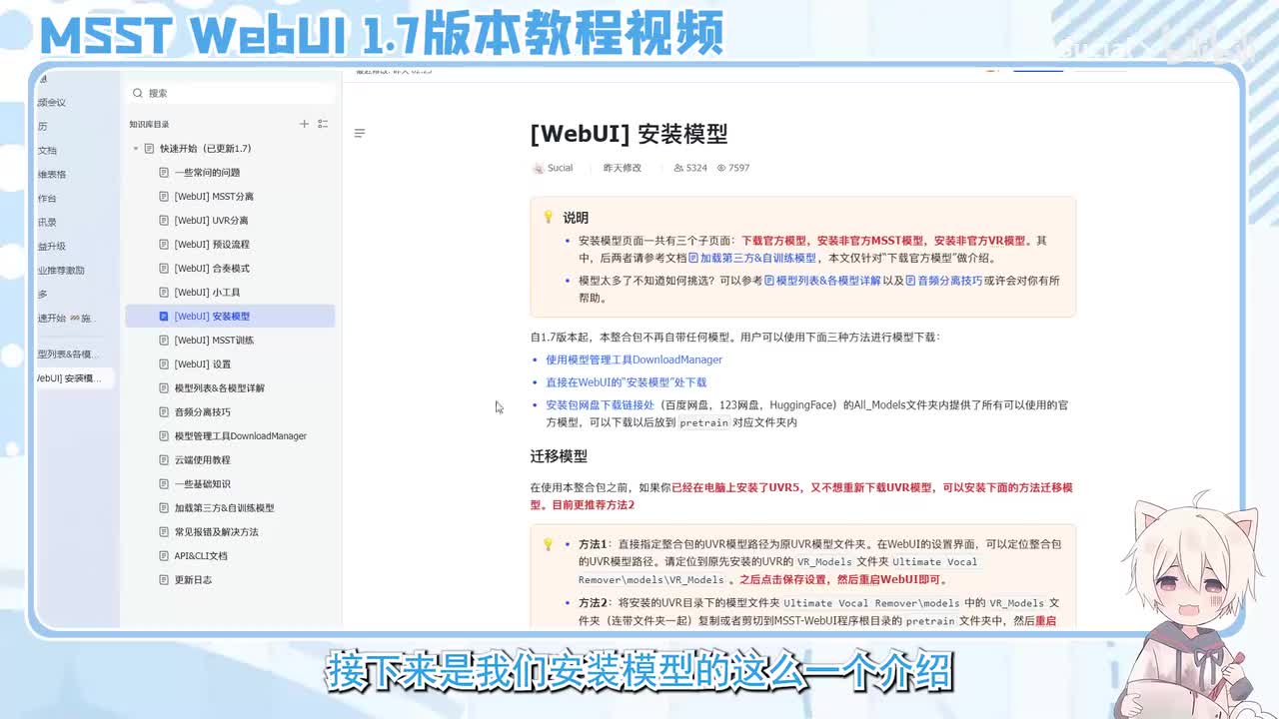This screenshot has width=1279, height=719.
Task: Click author Sucial avatar name
Action: [553, 168]
